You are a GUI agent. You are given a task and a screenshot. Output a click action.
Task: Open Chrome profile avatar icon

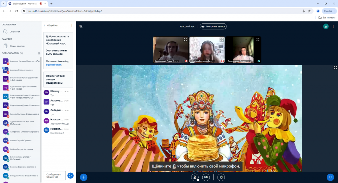(318, 11)
